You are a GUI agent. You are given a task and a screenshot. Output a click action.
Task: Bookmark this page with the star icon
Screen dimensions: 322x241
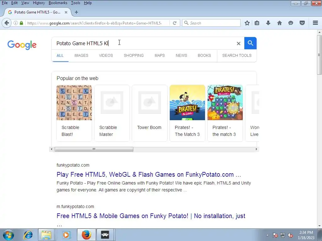click(247, 23)
